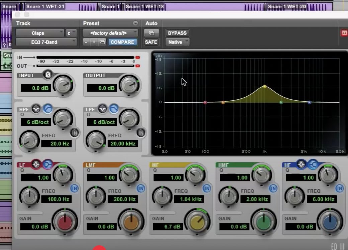Select the HPF high-pass filter type icon
Image resolution: width=348 pixels, height=250 pixels.
pos(47,109)
